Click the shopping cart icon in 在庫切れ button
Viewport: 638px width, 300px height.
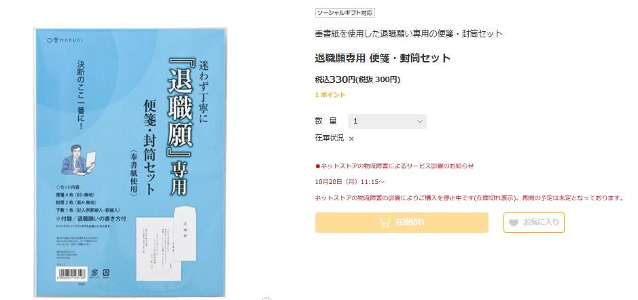pos(385,223)
